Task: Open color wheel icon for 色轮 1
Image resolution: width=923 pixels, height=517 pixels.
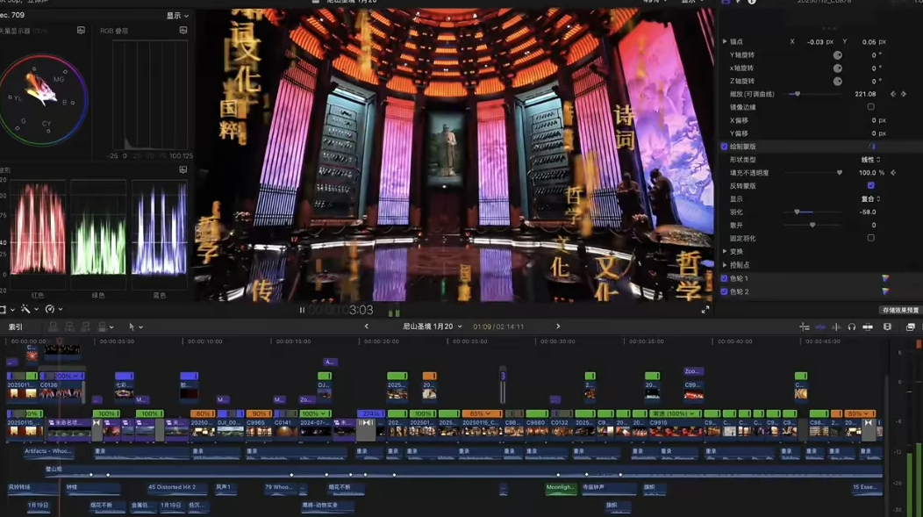Action: click(x=884, y=278)
